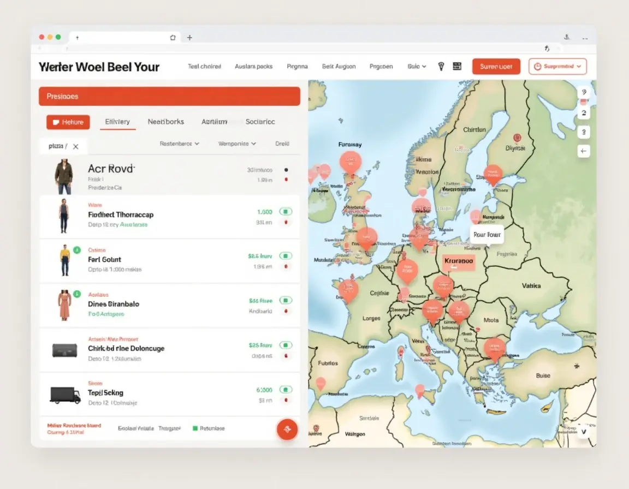Image resolution: width=629 pixels, height=489 pixels.
Task: Expand the Wemponine dropdown filter
Action: pyautogui.click(x=237, y=144)
